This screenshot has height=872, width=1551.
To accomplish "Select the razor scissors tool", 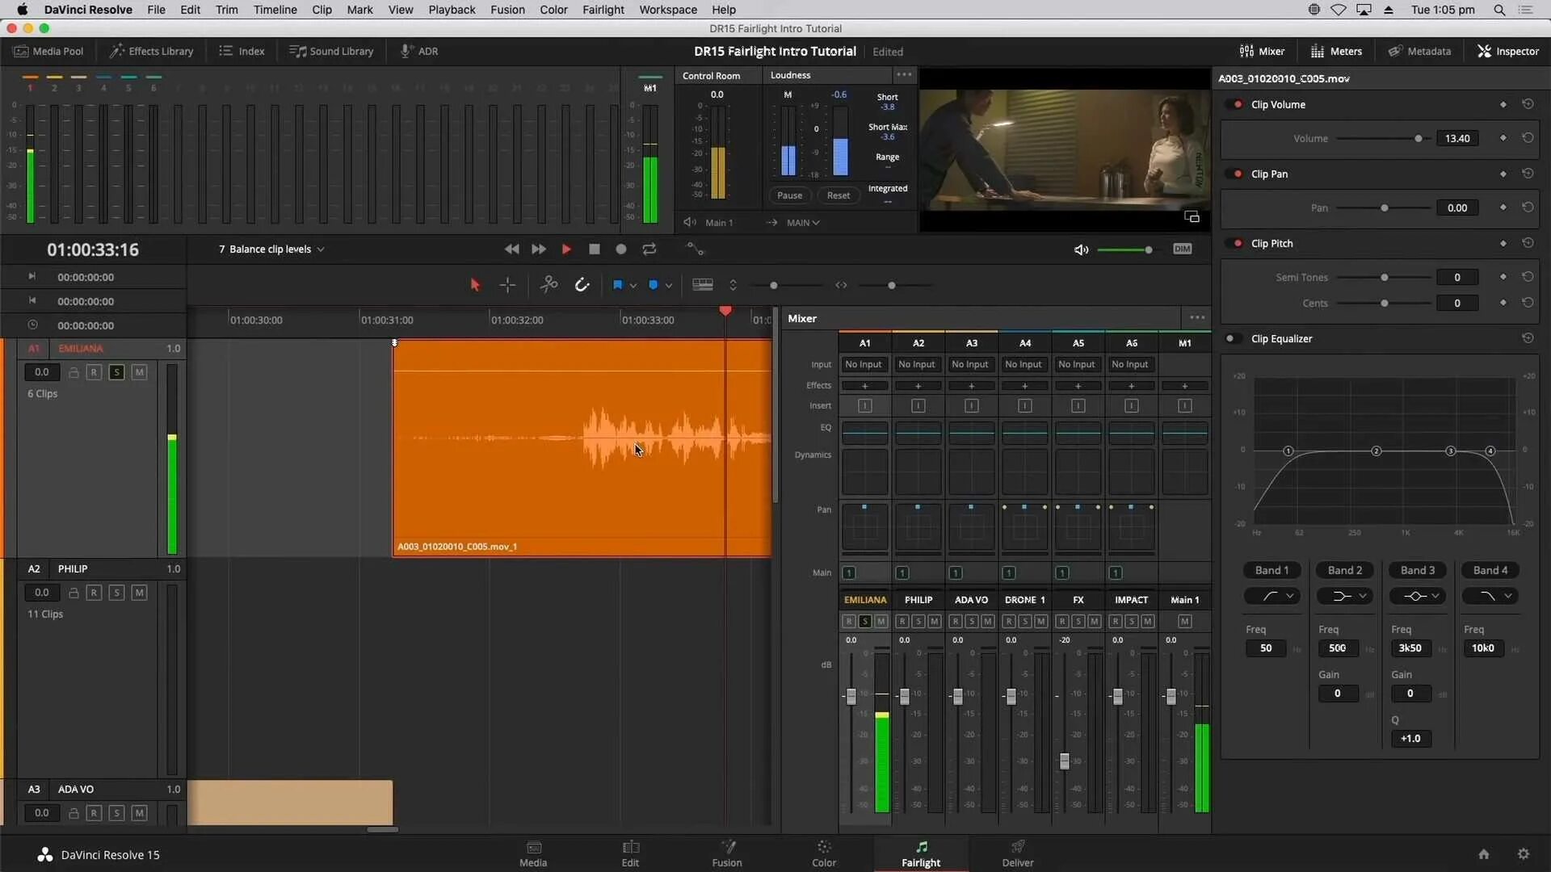I will tap(549, 285).
